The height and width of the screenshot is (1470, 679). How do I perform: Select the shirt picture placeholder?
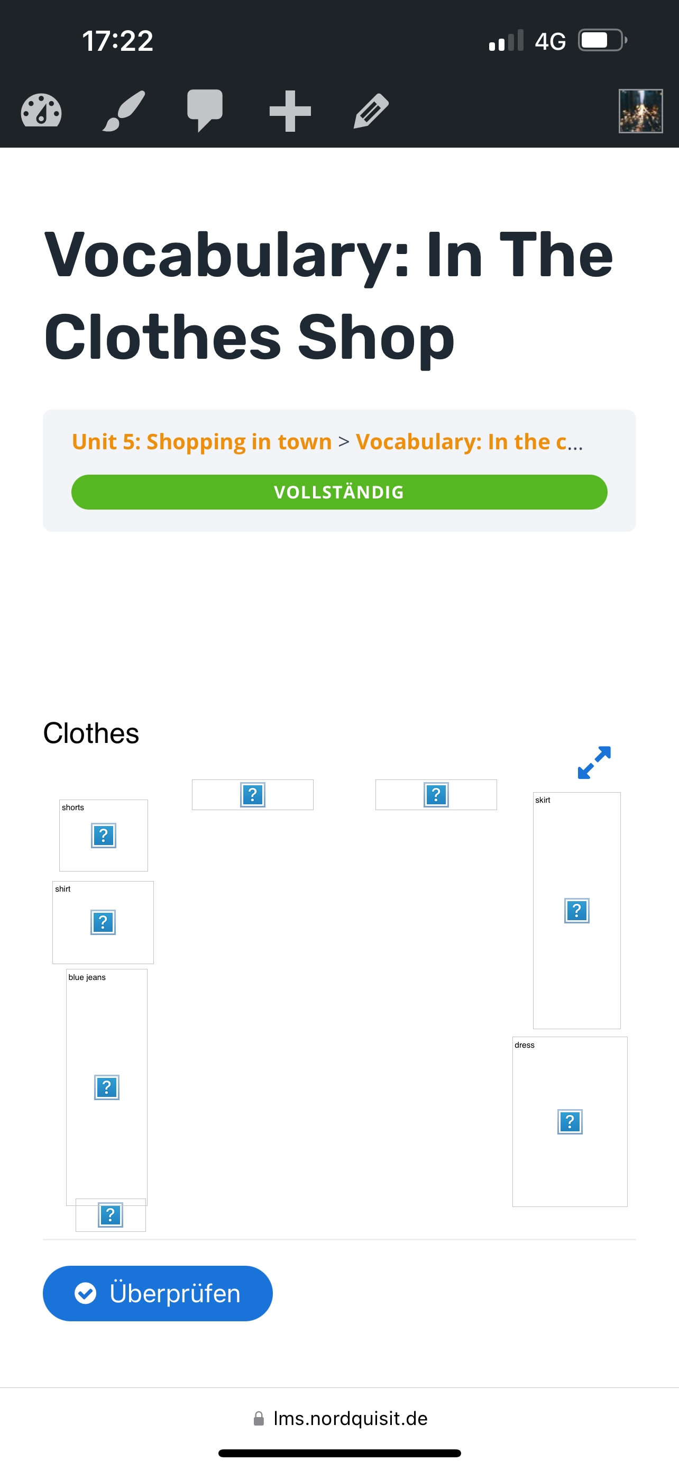(103, 922)
